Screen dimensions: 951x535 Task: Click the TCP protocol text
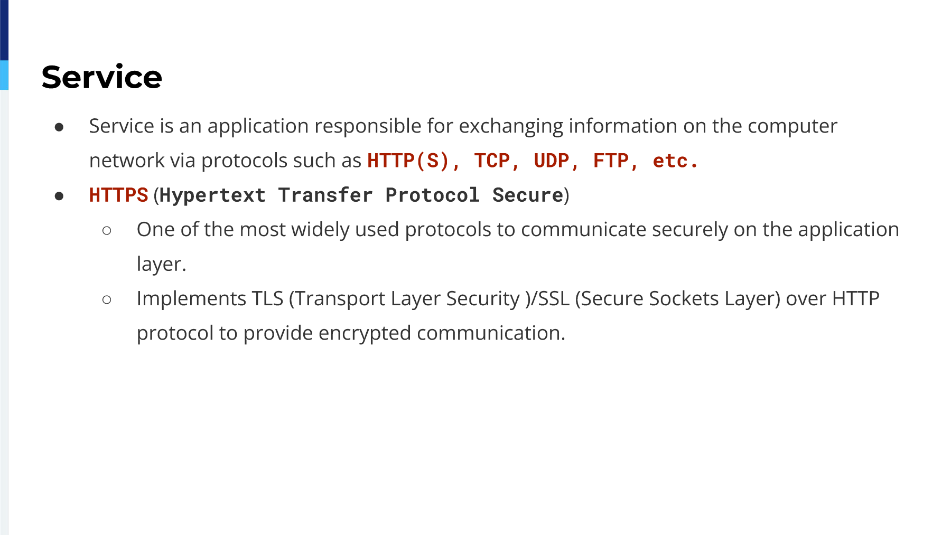492,161
